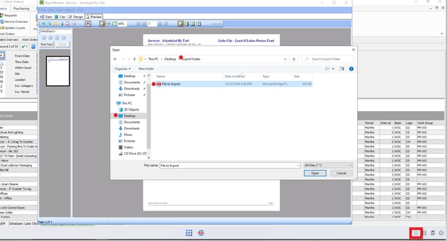Click the print icon in preview toolbar
Viewport: 447px width, 241px height.
(x=61, y=23)
